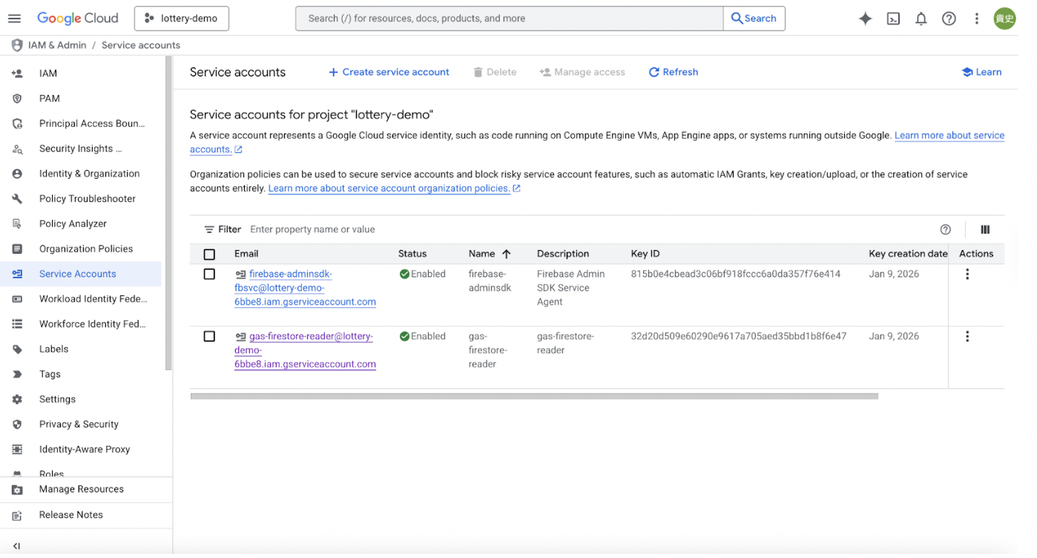Click the Identity-Aware Proxy sidebar icon
1037x558 pixels.
pyautogui.click(x=17, y=450)
